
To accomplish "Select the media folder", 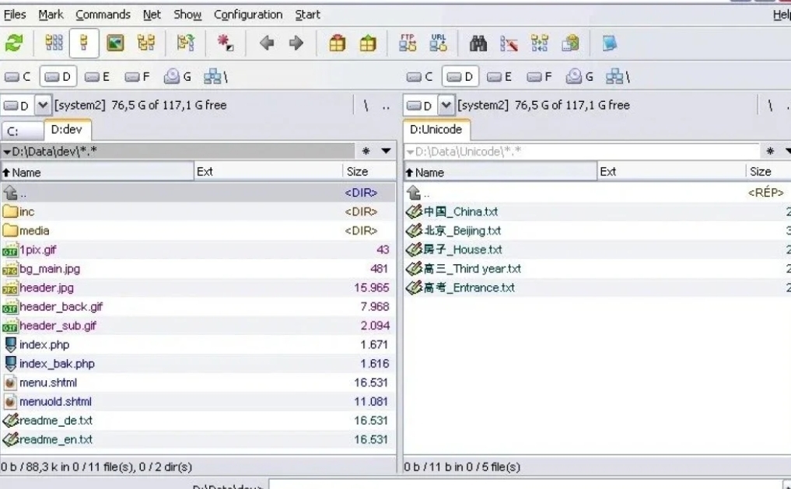I will coord(198,231).
